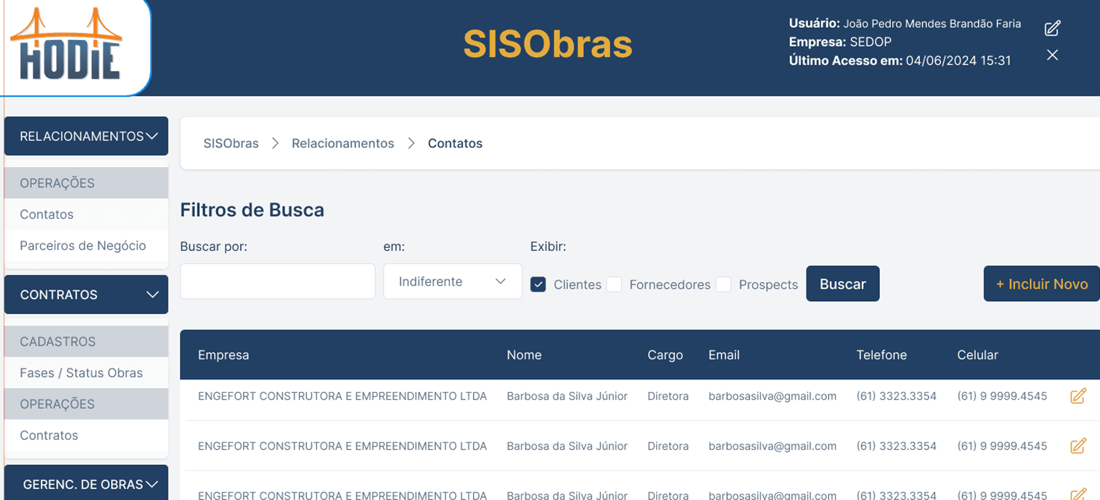Click the SISObras header title
Viewport: 1100px width, 500px height.
click(x=548, y=44)
